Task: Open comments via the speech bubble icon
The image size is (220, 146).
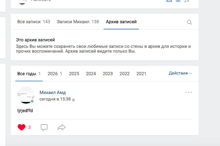Action: click(44, 127)
